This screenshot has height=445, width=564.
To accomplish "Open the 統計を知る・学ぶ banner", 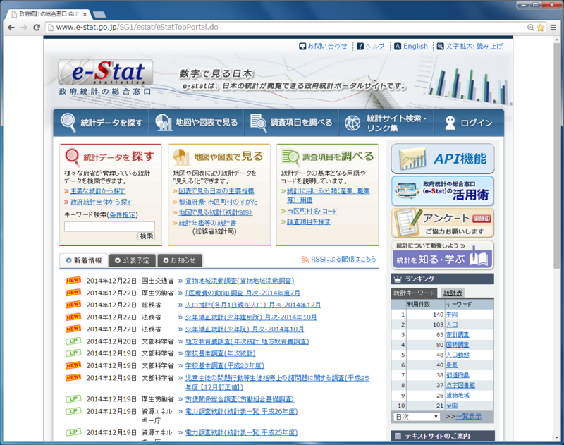I will [443, 255].
